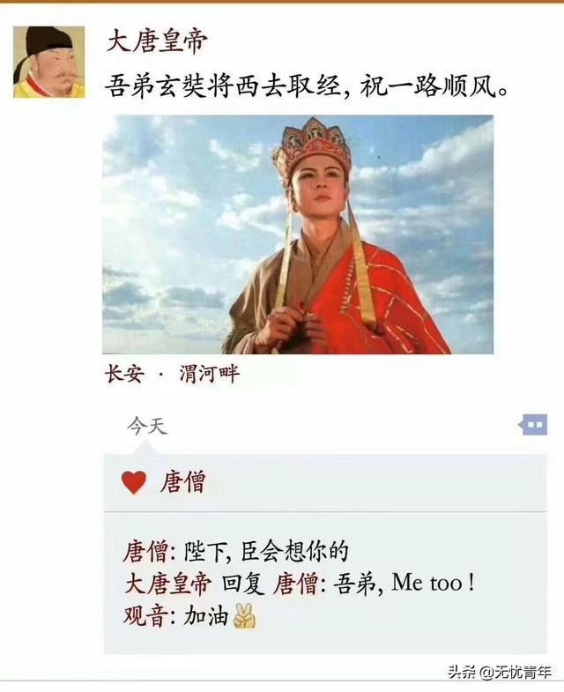
Task: Open 唐僧 in the likes row
Action: [183, 481]
